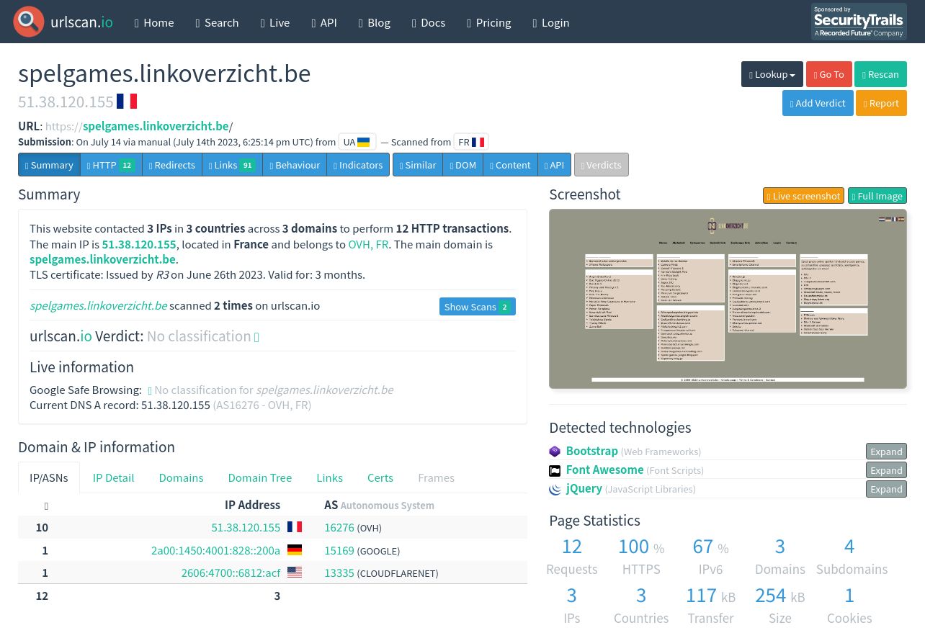Click the Rescan button
Image resolution: width=925 pixels, height=633 pixels.
(881, 74)
